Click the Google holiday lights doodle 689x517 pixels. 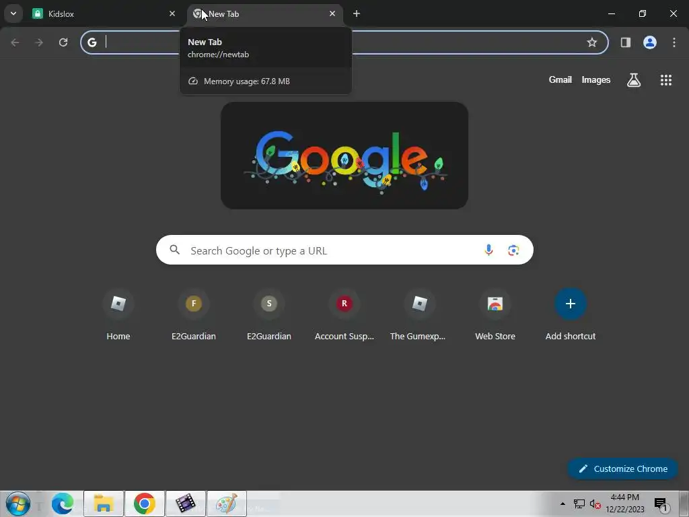[x=344, y=156]
